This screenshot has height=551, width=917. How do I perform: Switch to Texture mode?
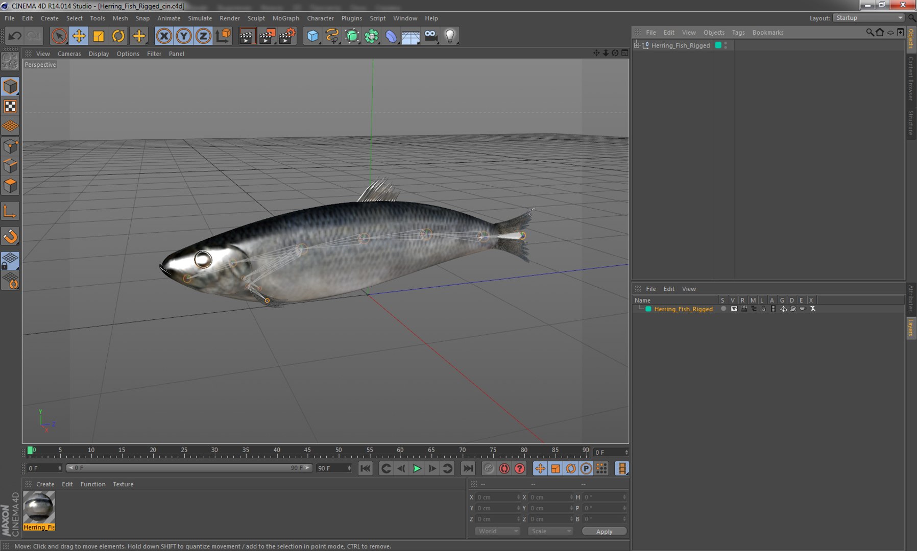pos(10,106)
